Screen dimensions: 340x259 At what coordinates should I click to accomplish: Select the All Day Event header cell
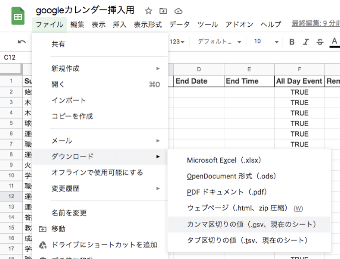click(300, 81)
